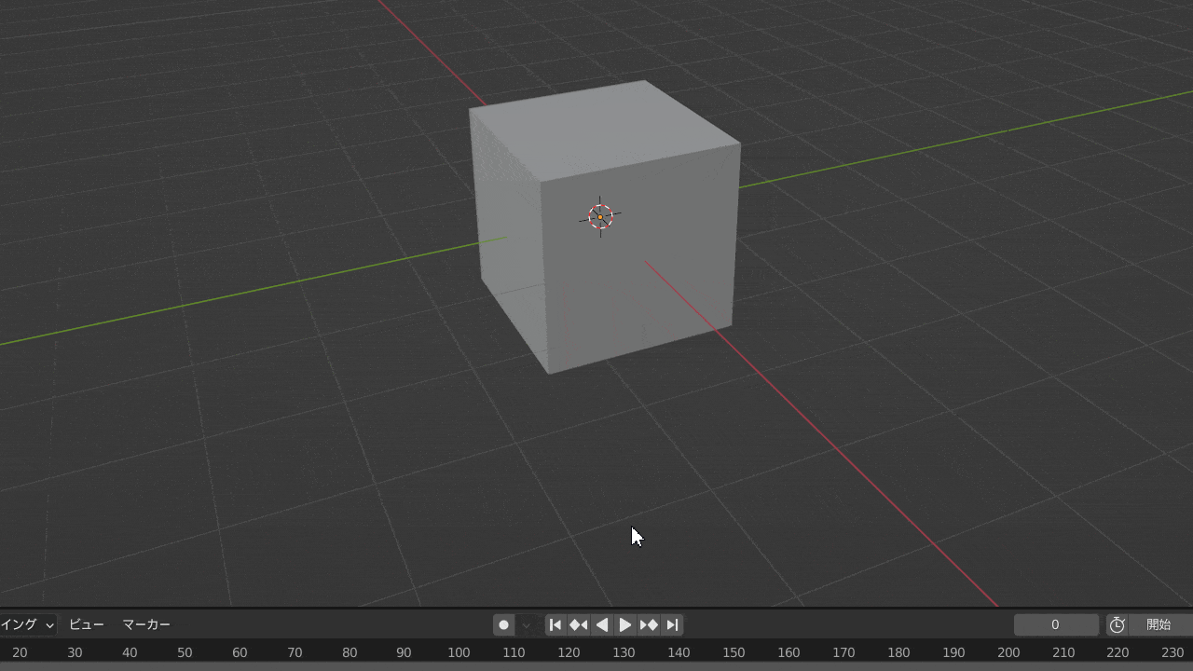Click frame 200 on the timeline ruler

coord(1008,652)
